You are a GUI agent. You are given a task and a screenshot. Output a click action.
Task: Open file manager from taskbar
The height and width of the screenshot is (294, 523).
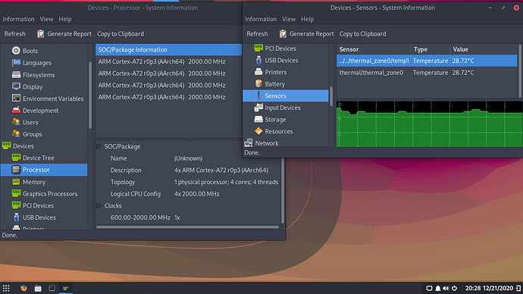click(x=38, y=288)
